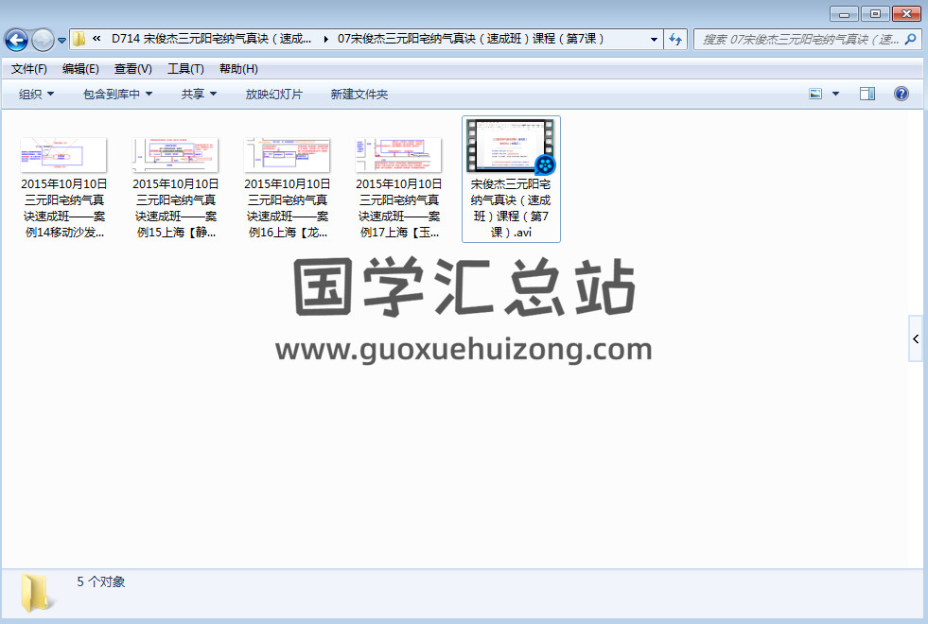Toggle the preview pane icon
Viewport: 928px width, 624px height.
[867, 94]
